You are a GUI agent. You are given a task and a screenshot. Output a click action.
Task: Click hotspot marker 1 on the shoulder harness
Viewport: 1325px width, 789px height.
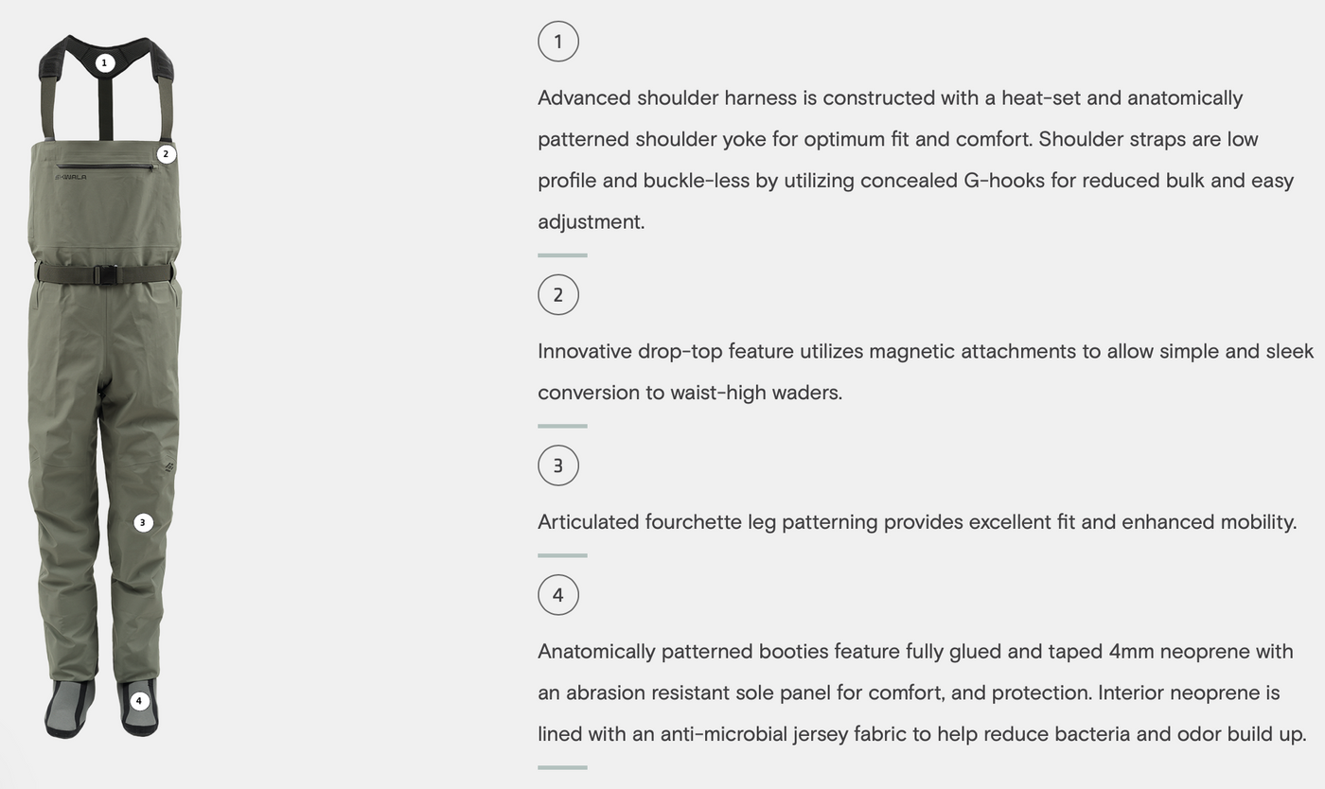click(x=105, y=63)
